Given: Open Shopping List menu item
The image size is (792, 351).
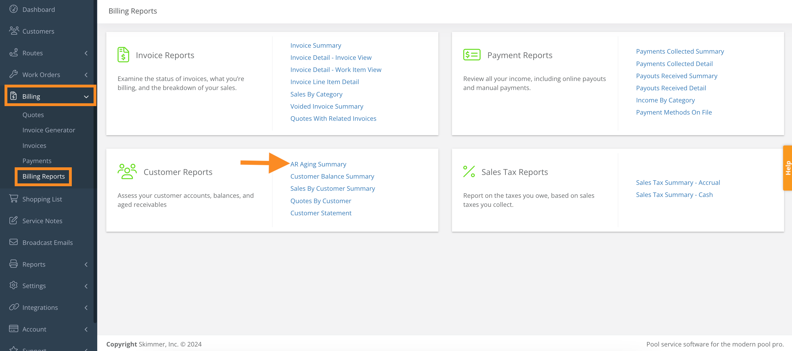Looking at the screenshot, I should click(x=42, y=199).
